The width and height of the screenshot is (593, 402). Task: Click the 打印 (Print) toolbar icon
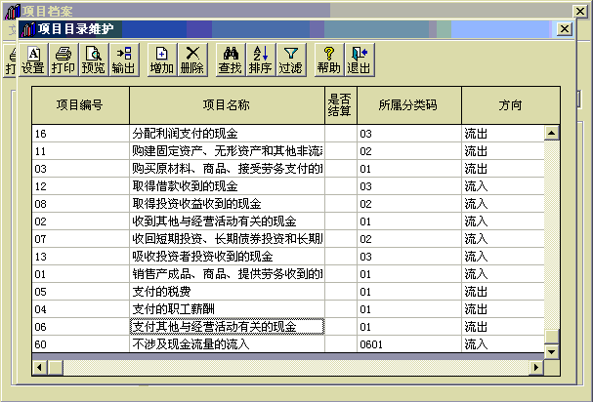63,60
